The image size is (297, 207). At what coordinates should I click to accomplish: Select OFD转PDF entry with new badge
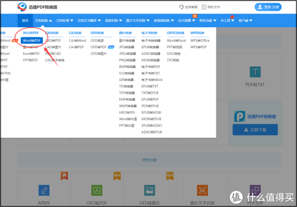[x=98, y=47]
